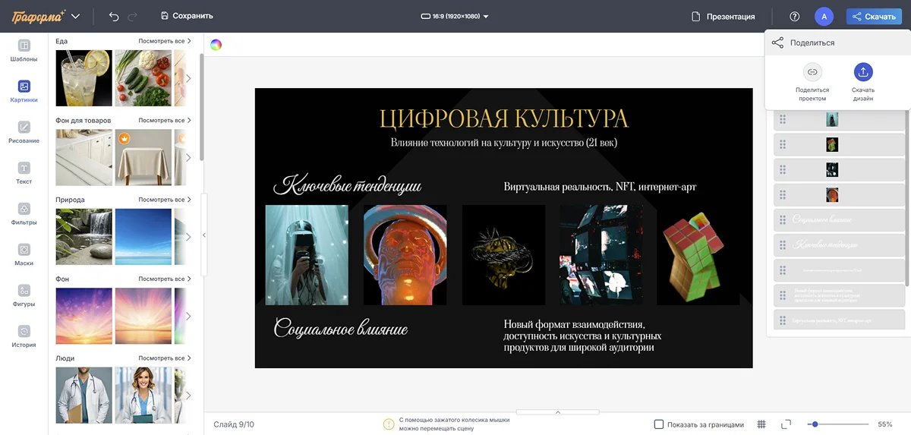The width and height of the screenshot is (911, 435).
Task: Click the blue Скачать button
Action: click(x=874, y=16)
